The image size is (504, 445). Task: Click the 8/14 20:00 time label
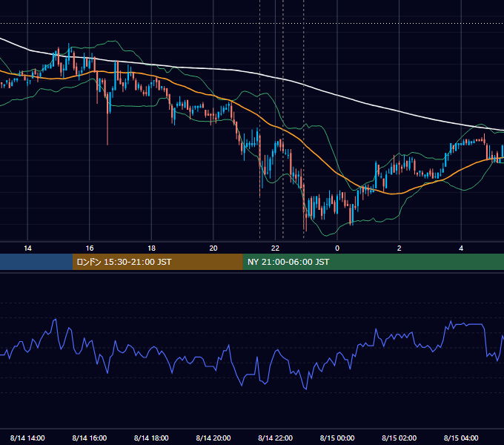click(213, 438)
